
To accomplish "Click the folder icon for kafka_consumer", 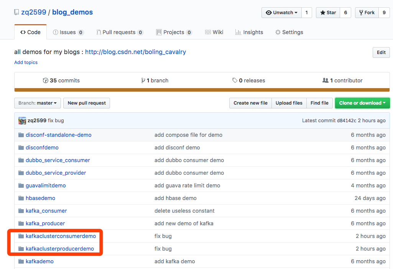I will tap(21, 211).
